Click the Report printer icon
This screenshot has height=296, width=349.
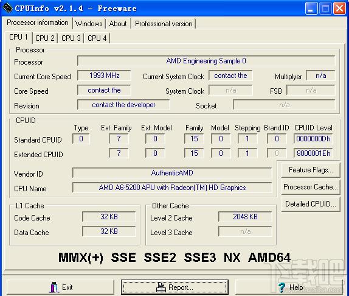[161, 287]
